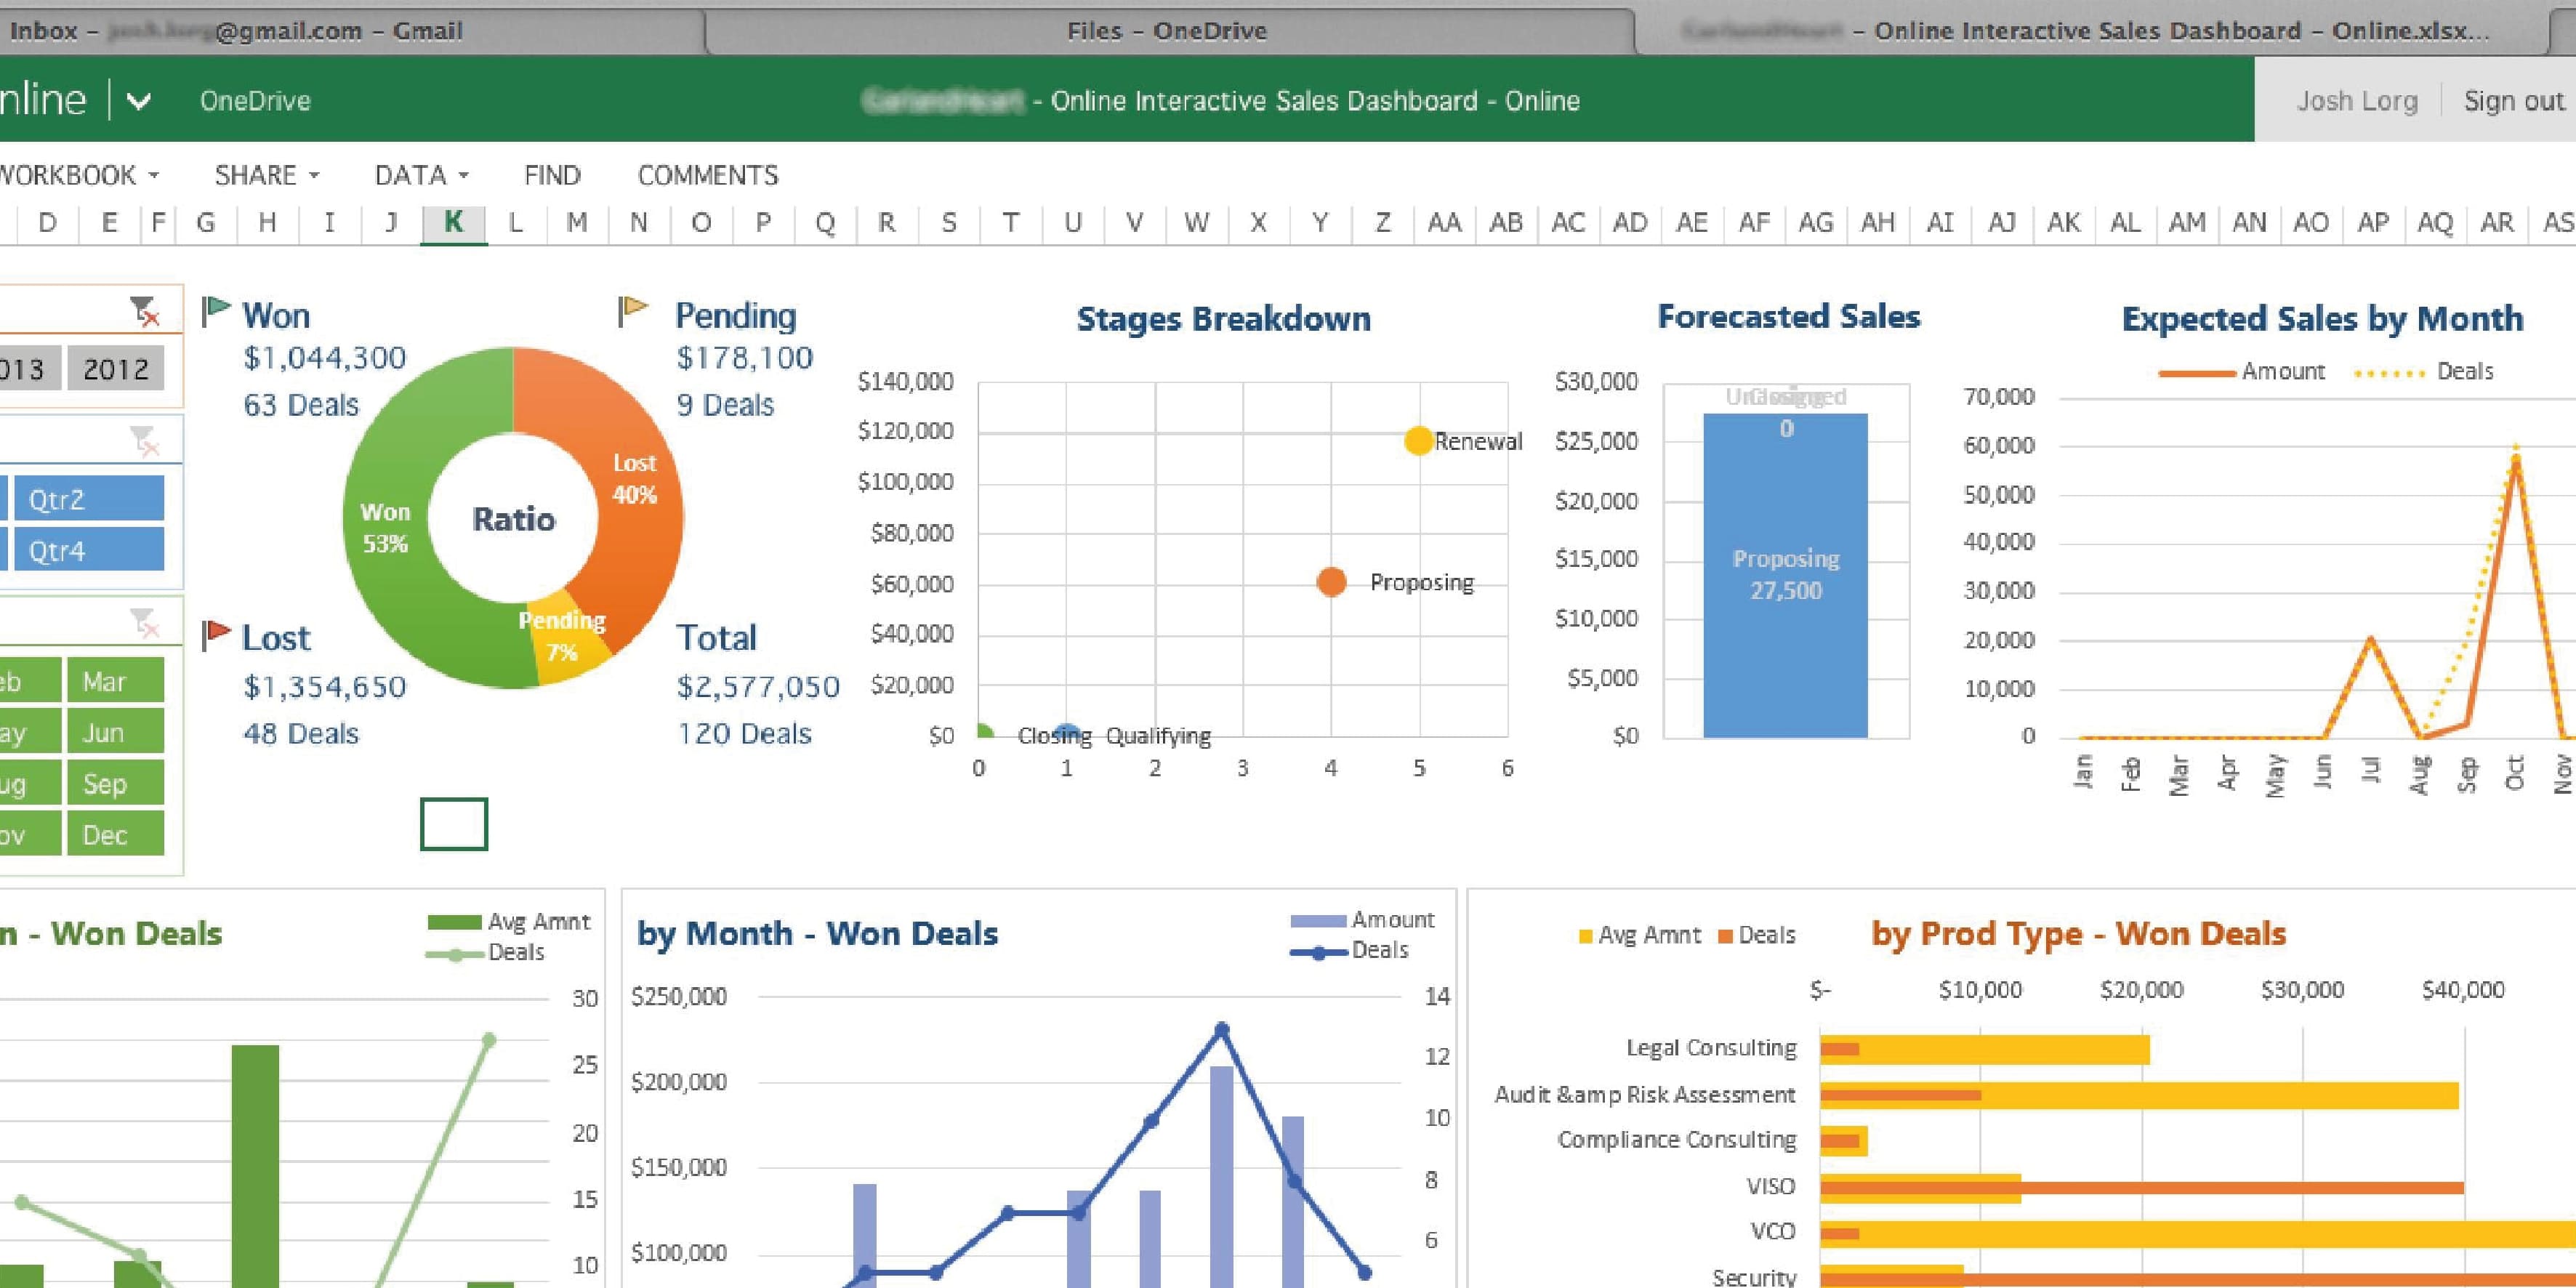Select the Renewal data point in Stages Breakdown
Viewport: 2576px width, 1288px height.
[1418, 440]
